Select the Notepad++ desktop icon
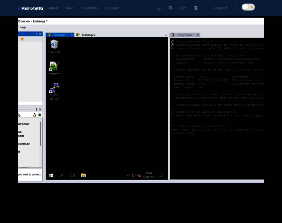 [54, 68]
